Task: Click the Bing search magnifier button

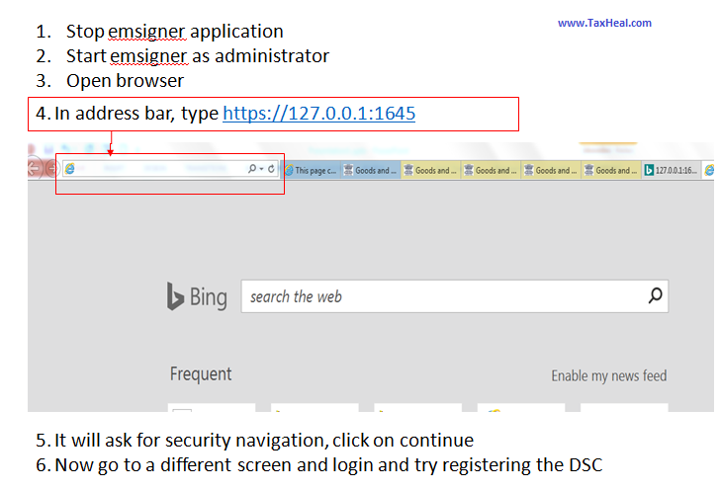Action: (655, 295)
